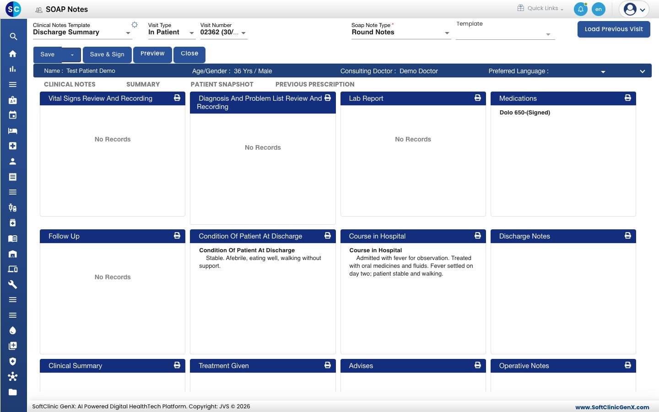The image size is (659, 412).
Task: Click the Load Previous Visit button
Action: pyautogui.click(x=614, y=29)
